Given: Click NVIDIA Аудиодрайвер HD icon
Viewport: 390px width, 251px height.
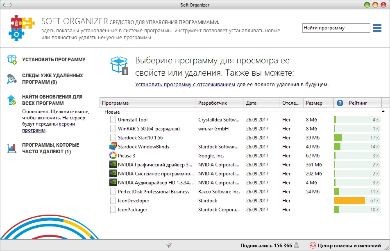Looking at the screenshot, I should point(113,182).
